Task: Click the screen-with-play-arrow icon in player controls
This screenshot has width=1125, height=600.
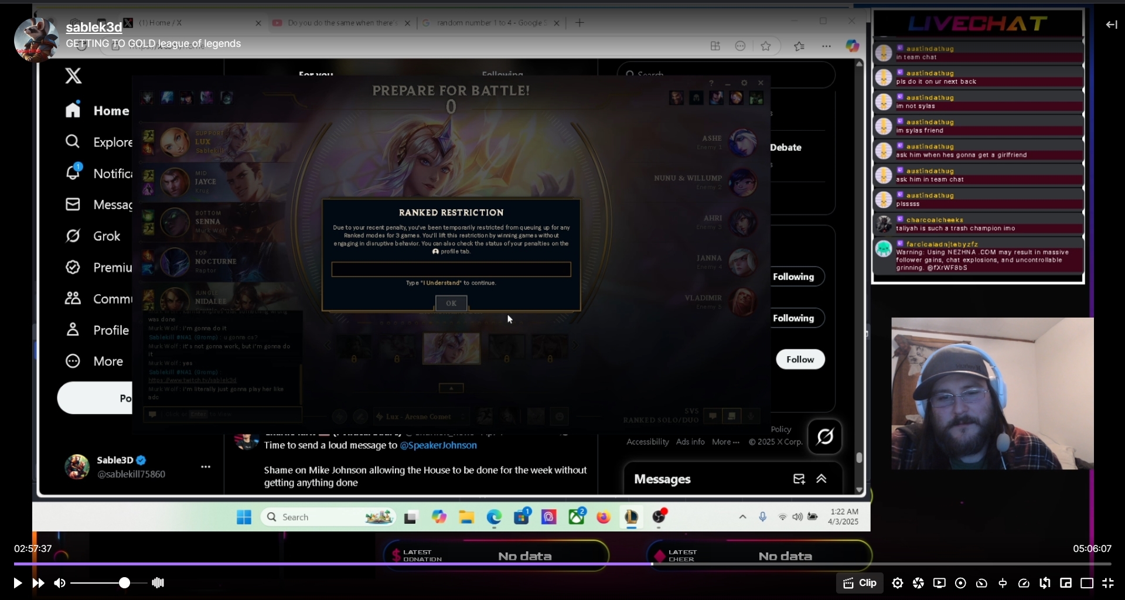Action: point(939,583)
